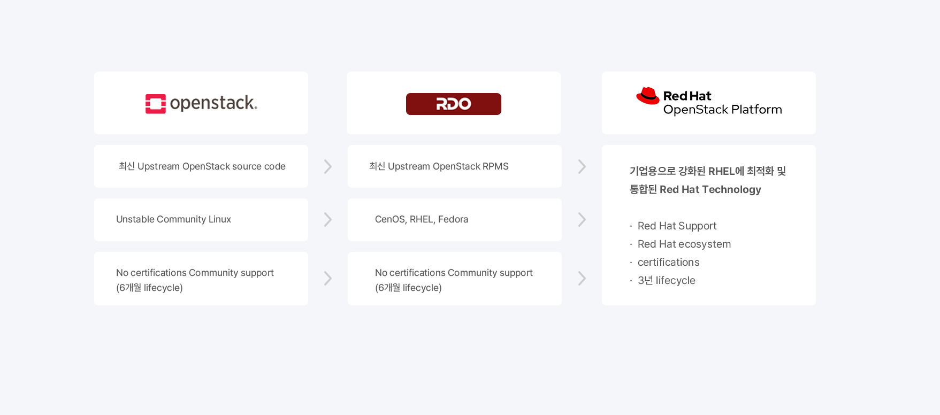Click the chevron after the openstack No certifications card
This screenshot has width=940, height=415.
(328, 278)
